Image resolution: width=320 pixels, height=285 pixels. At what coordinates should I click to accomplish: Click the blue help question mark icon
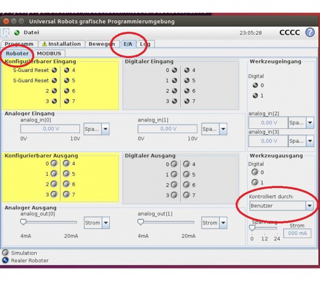tap(310, 32)
